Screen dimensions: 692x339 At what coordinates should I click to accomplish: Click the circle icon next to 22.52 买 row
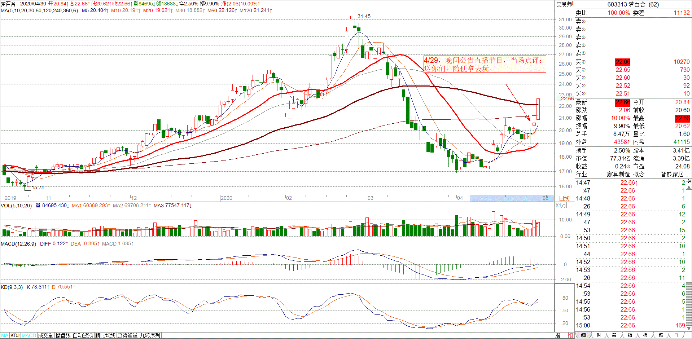pos(583,86)
